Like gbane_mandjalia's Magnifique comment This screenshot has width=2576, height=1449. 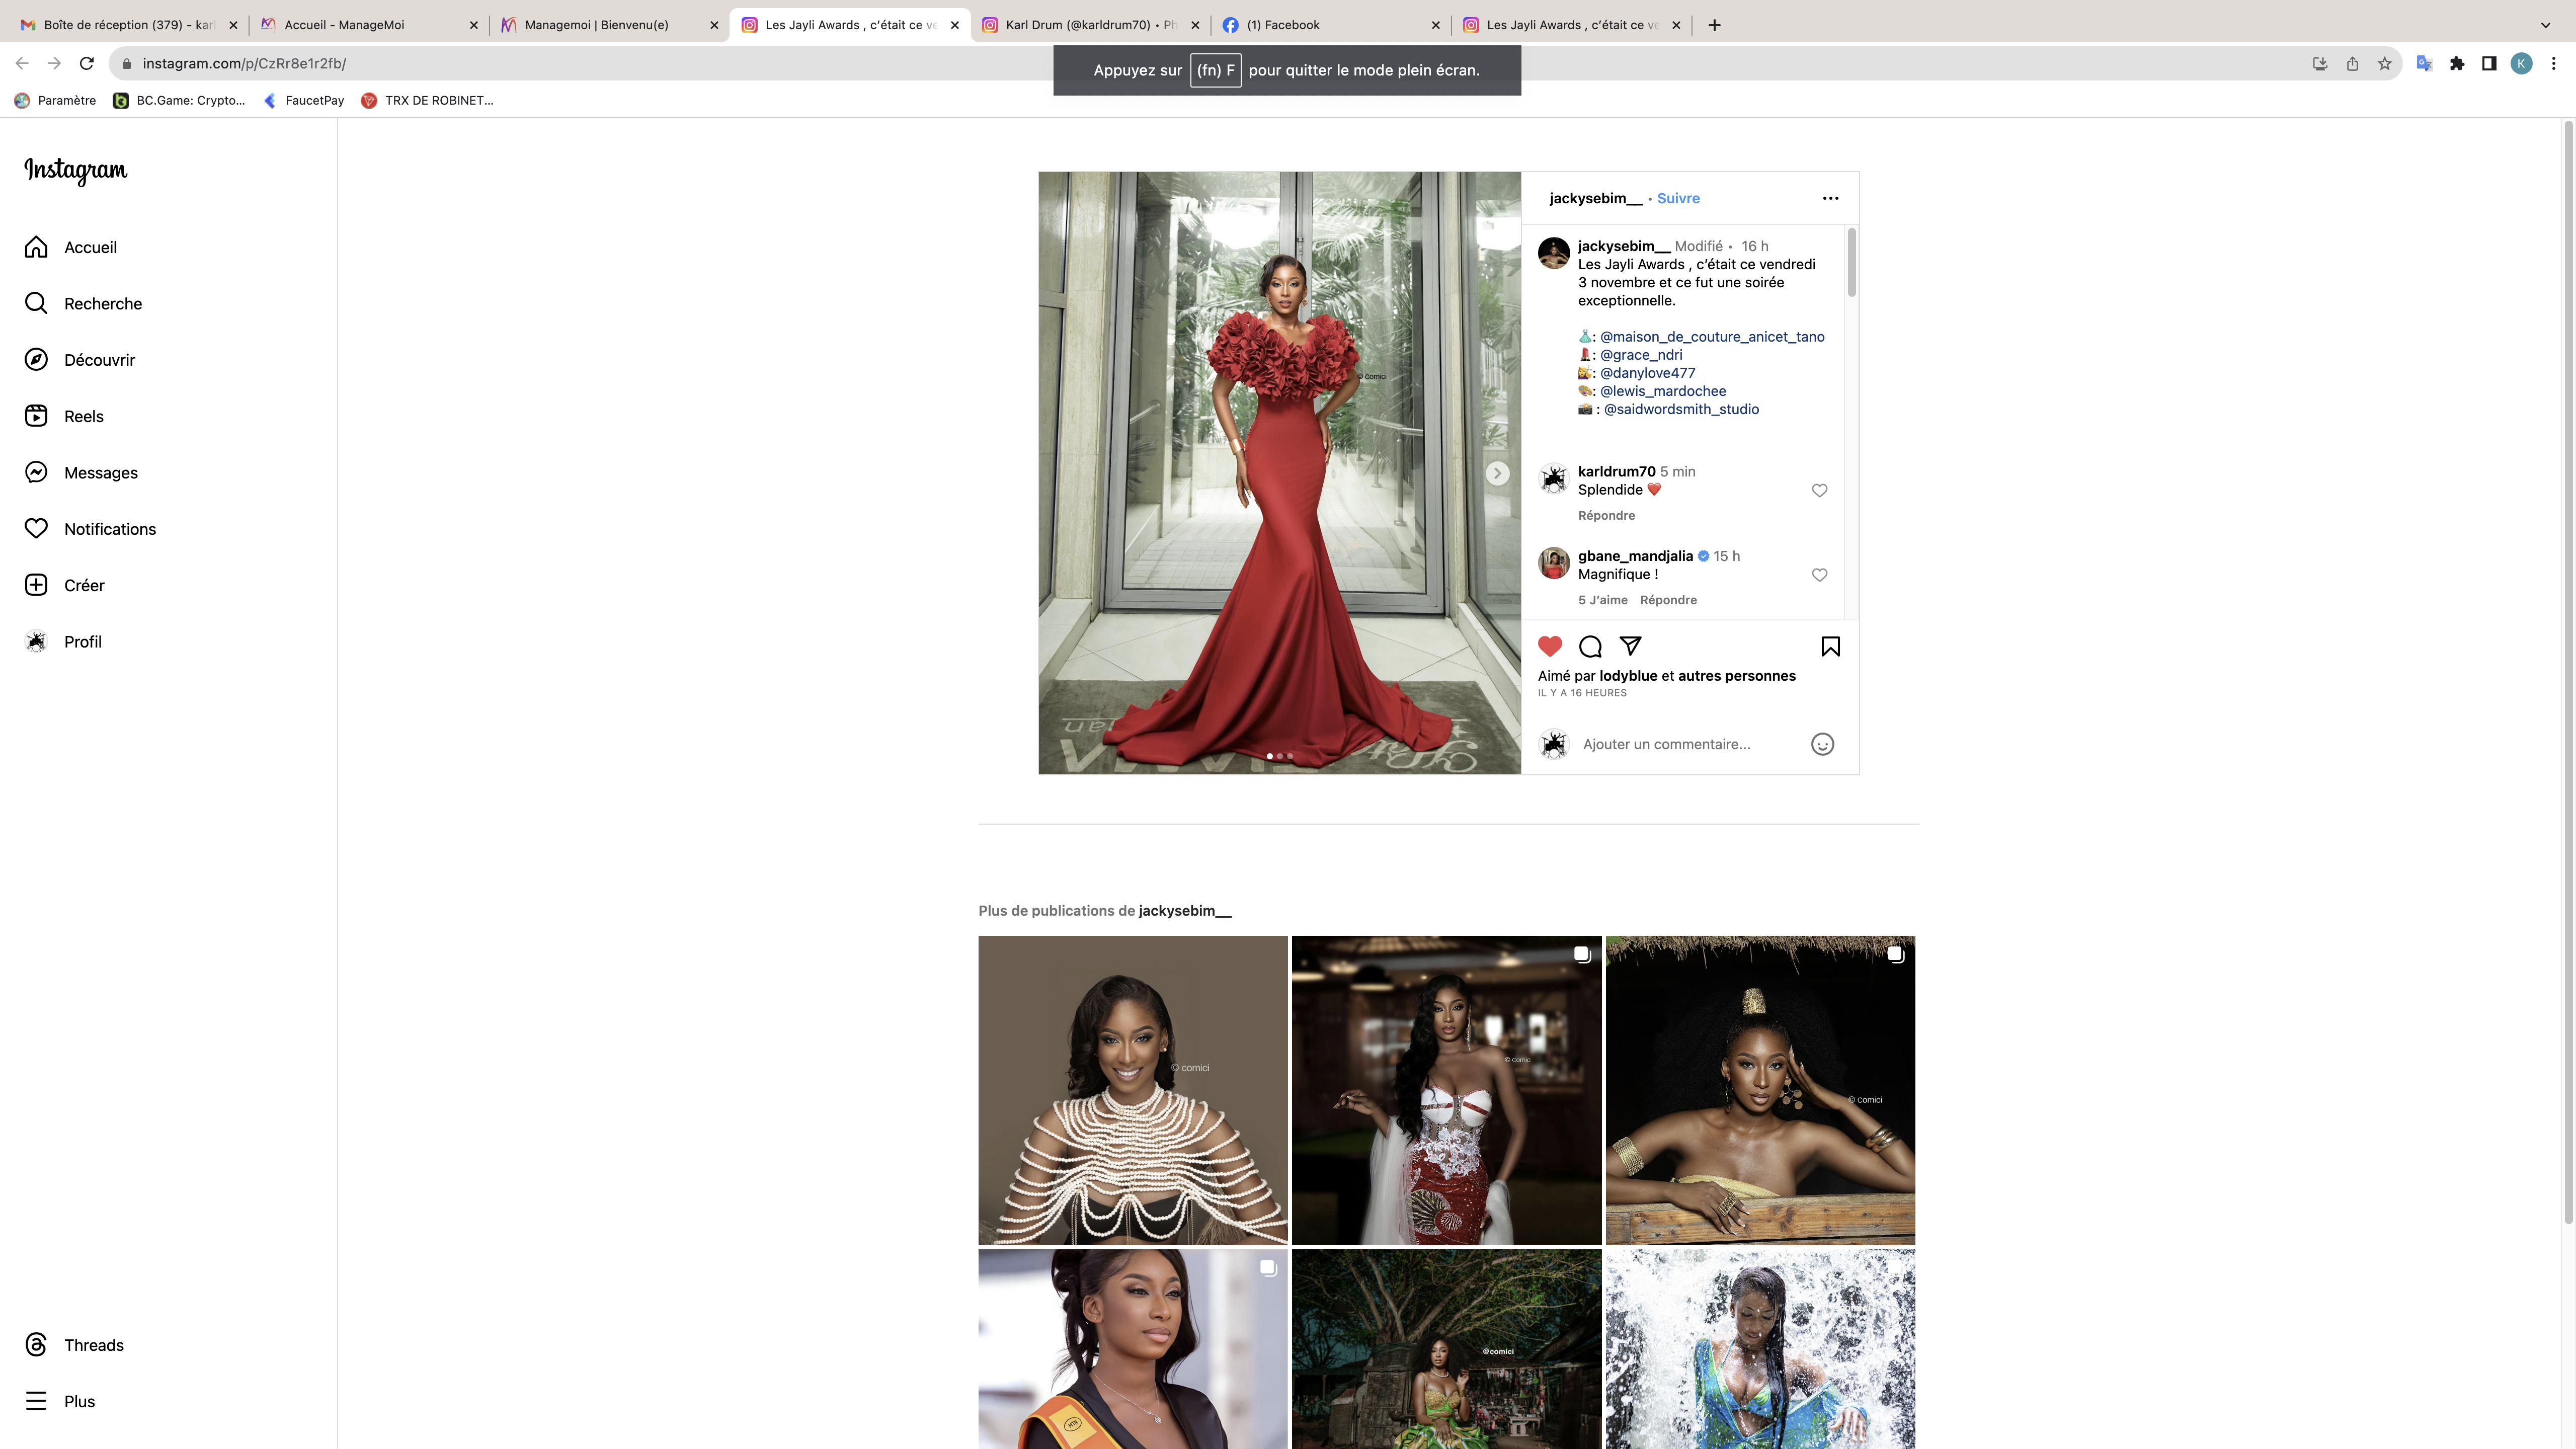point(1819,575)
